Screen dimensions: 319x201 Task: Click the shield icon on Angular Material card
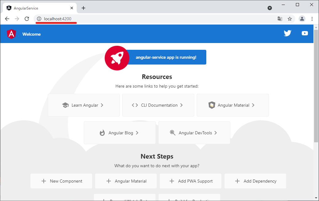pos(212,105)
